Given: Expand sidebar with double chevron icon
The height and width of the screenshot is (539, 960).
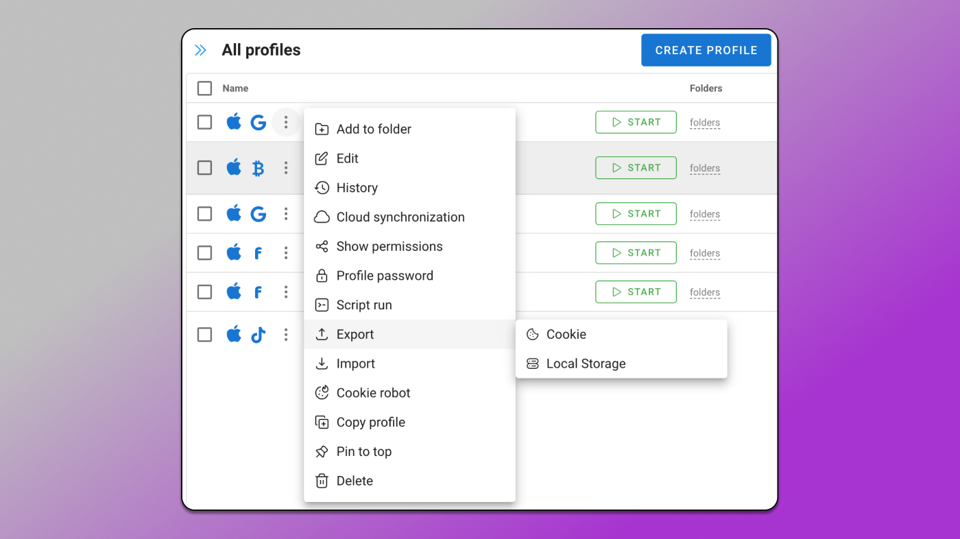Looking at the screenshot, I should pos(200,50).
